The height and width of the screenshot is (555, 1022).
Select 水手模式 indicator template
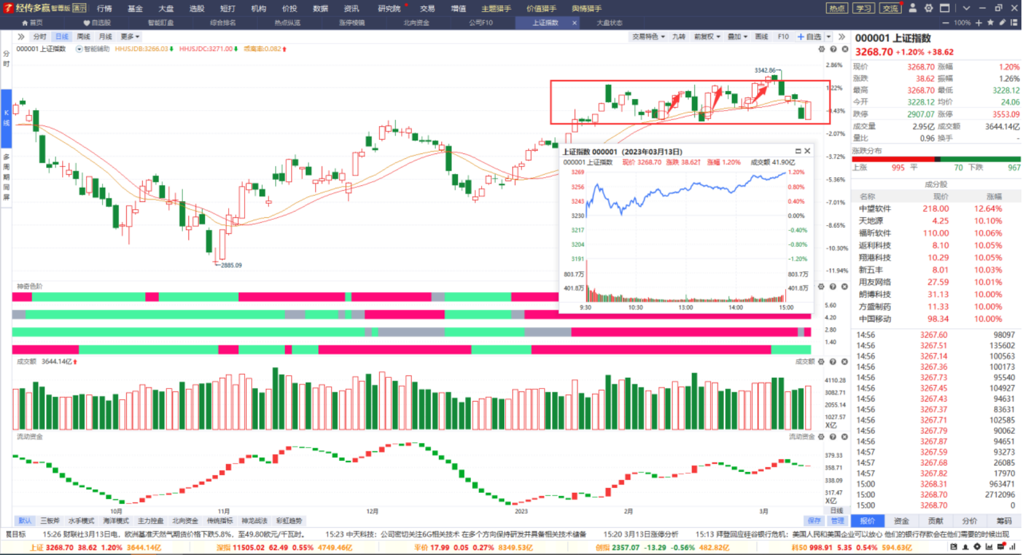(x=81, y=521)
